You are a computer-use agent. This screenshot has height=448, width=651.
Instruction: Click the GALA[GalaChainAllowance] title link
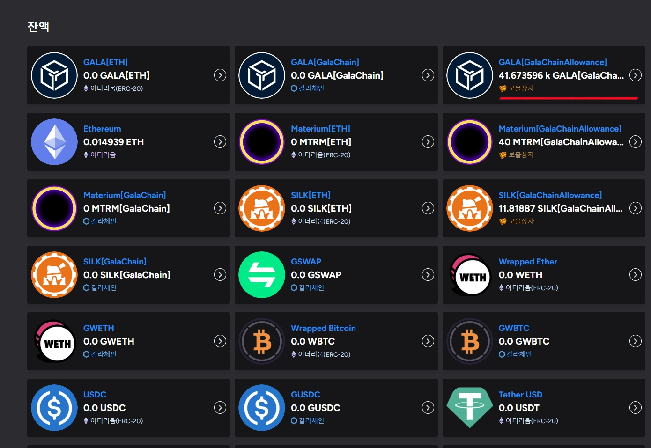point(553,62)
